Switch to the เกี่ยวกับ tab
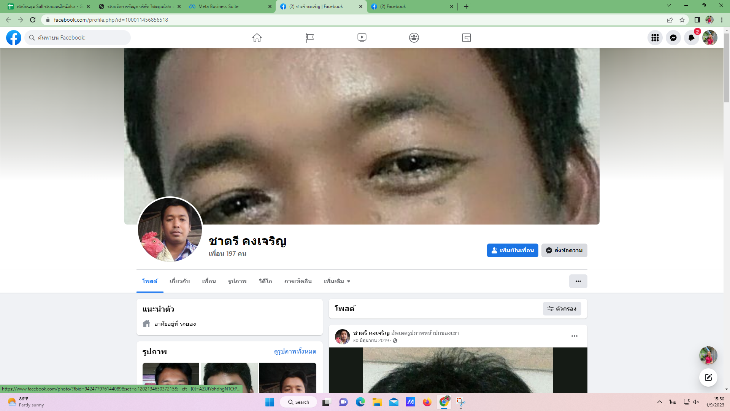This screenshot has width=730, height=411. (x=179, y=281)
